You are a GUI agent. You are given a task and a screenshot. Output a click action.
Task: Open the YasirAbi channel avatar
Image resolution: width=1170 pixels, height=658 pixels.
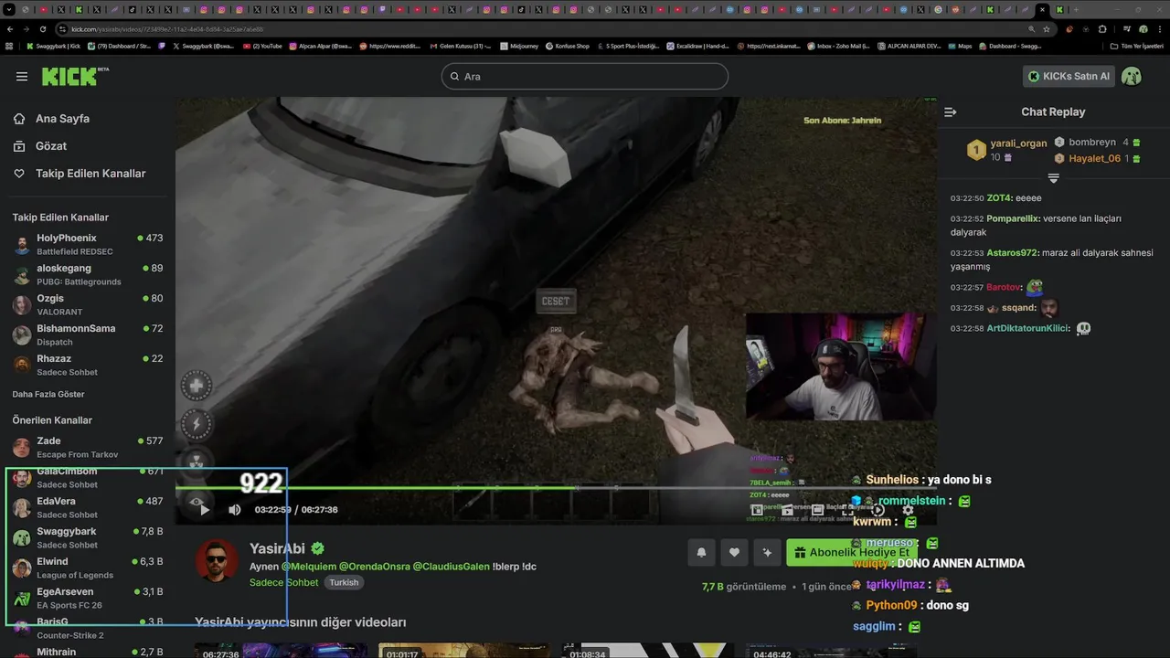tap(217, 559)
